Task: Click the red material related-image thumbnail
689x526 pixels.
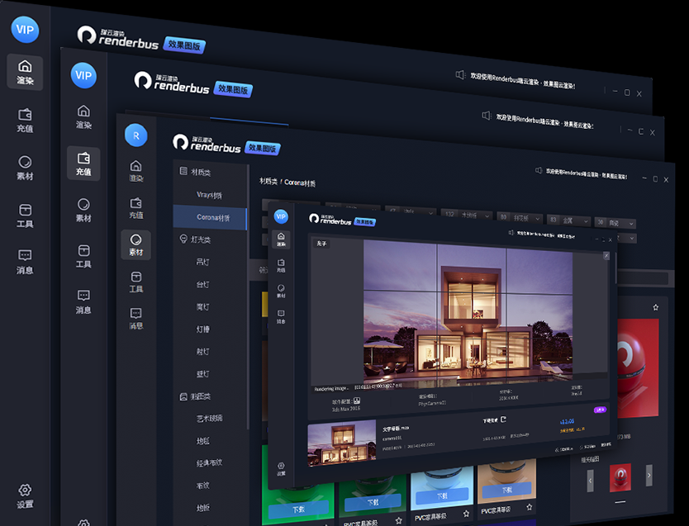Action: click(x=620, y=477)
